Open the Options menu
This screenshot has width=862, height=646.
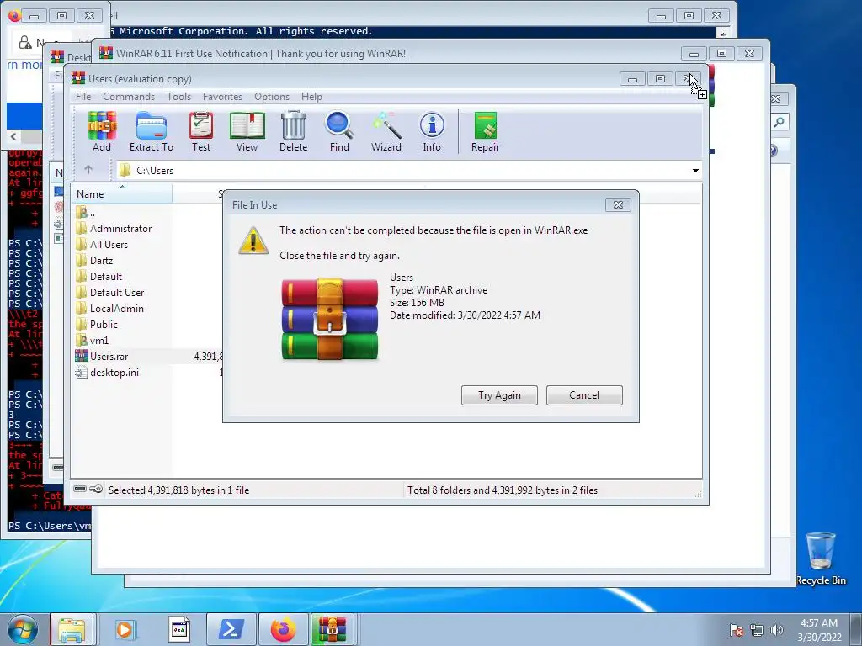(x=272, y=97)
